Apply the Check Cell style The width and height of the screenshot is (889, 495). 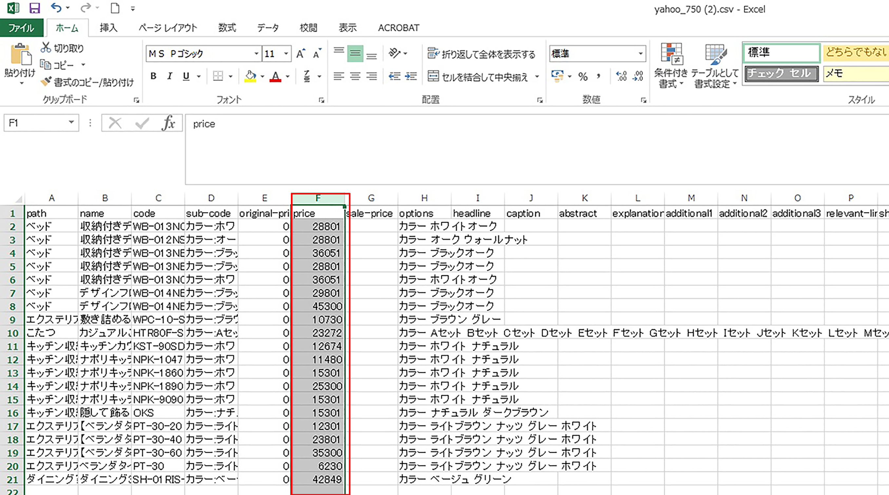pos(781,74)
